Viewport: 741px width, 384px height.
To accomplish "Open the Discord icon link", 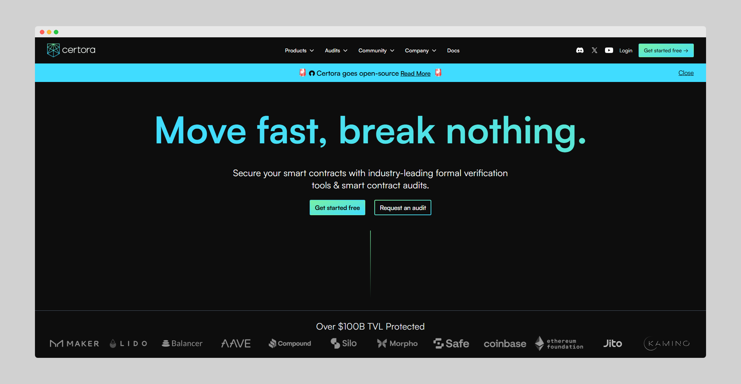I will pos(580,50).
